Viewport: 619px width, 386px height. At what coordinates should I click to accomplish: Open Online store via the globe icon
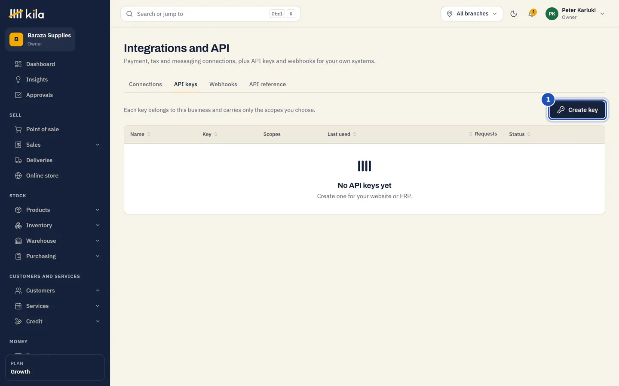18,175
